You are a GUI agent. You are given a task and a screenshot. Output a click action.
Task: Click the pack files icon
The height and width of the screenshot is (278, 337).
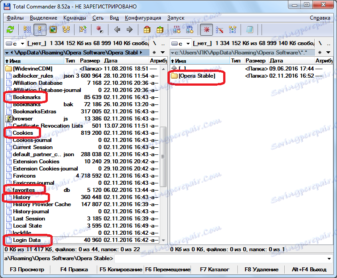tap(147, 29)
